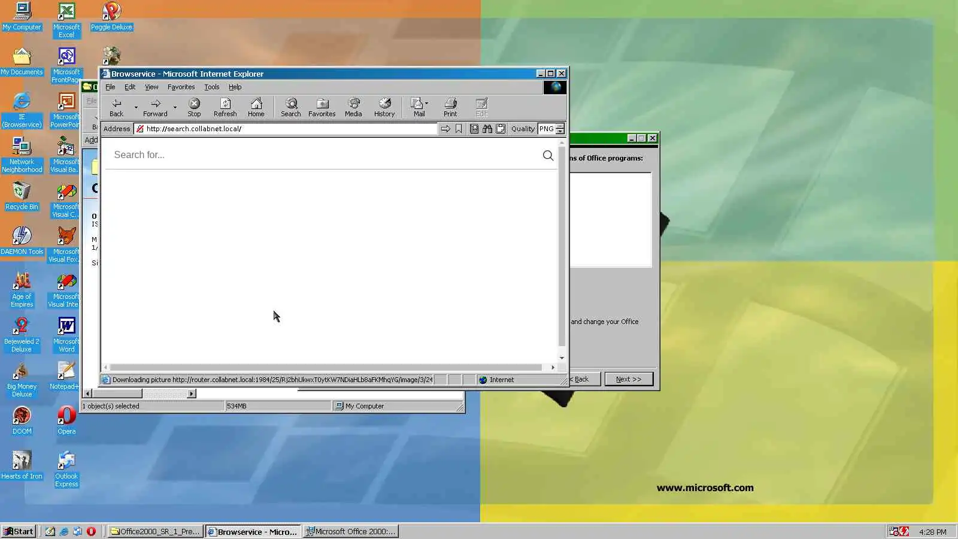Open the Help menu in Internet Explorer

(x=235, y=87)
